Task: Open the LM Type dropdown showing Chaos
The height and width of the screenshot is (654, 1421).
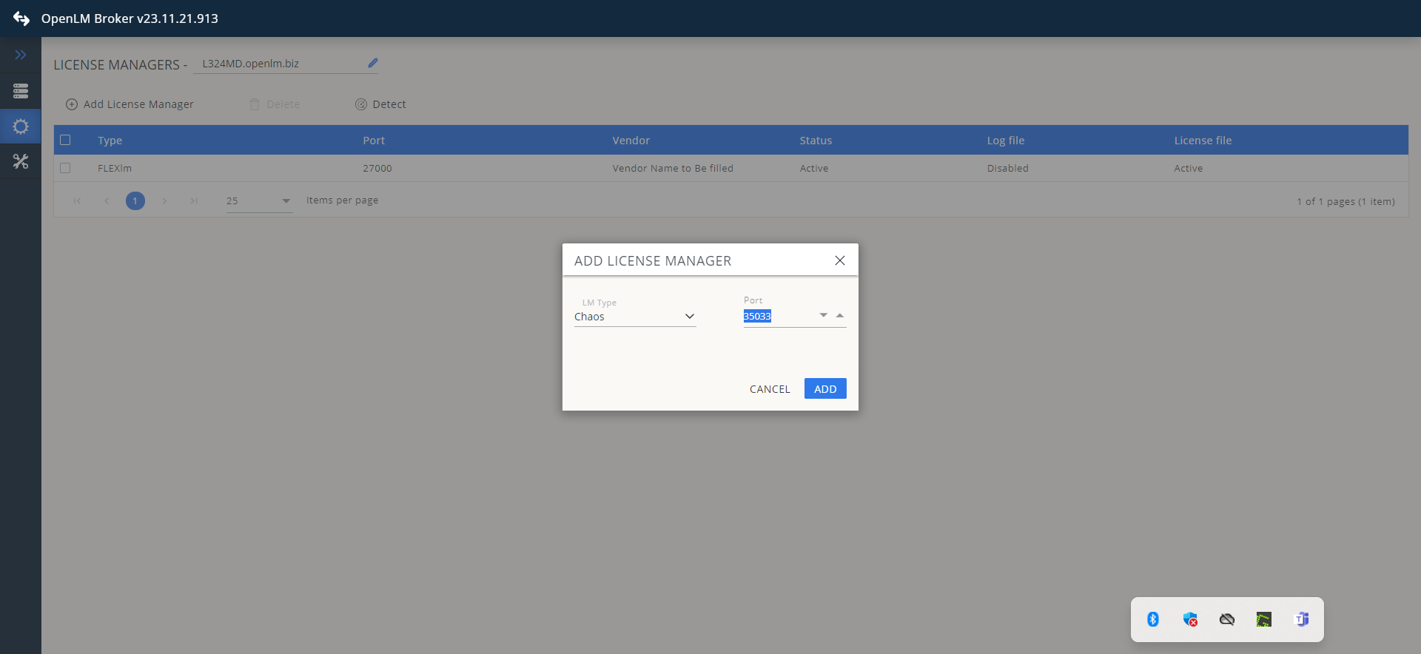Action: [634, 317]
